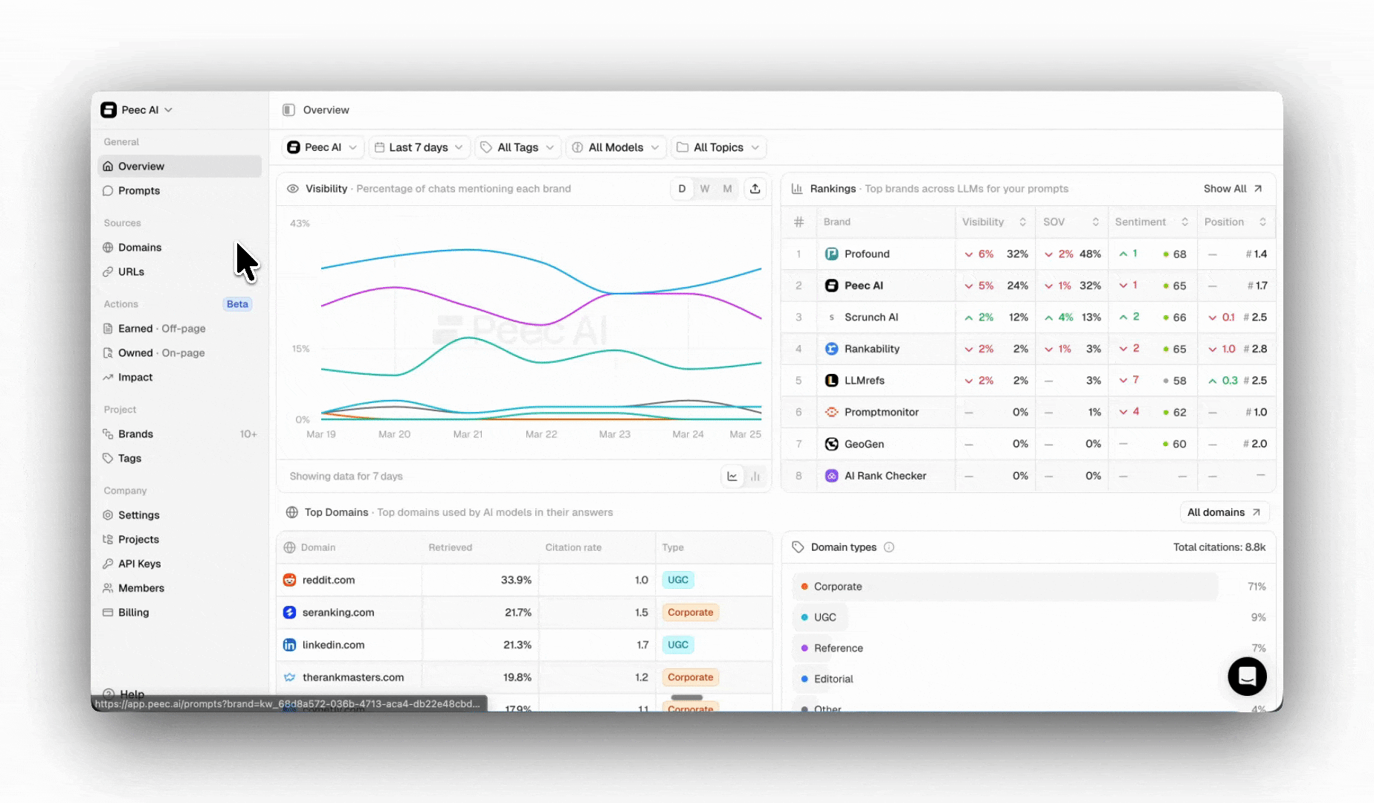The width and height of the screenshot is (1374, 803).
Task: Click the Peec AI logo in sidebar header
Action: pyautogui.click(x=109, y=110)
